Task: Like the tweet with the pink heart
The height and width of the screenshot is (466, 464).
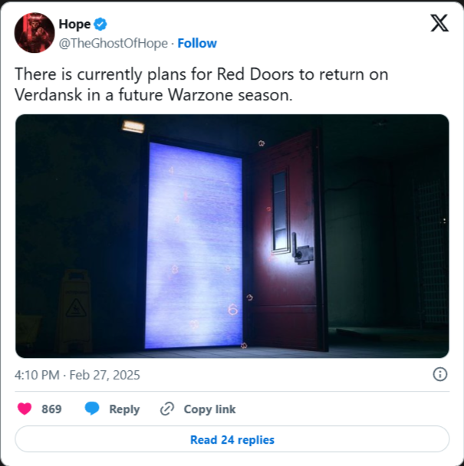Action: [x=25, y=409]
